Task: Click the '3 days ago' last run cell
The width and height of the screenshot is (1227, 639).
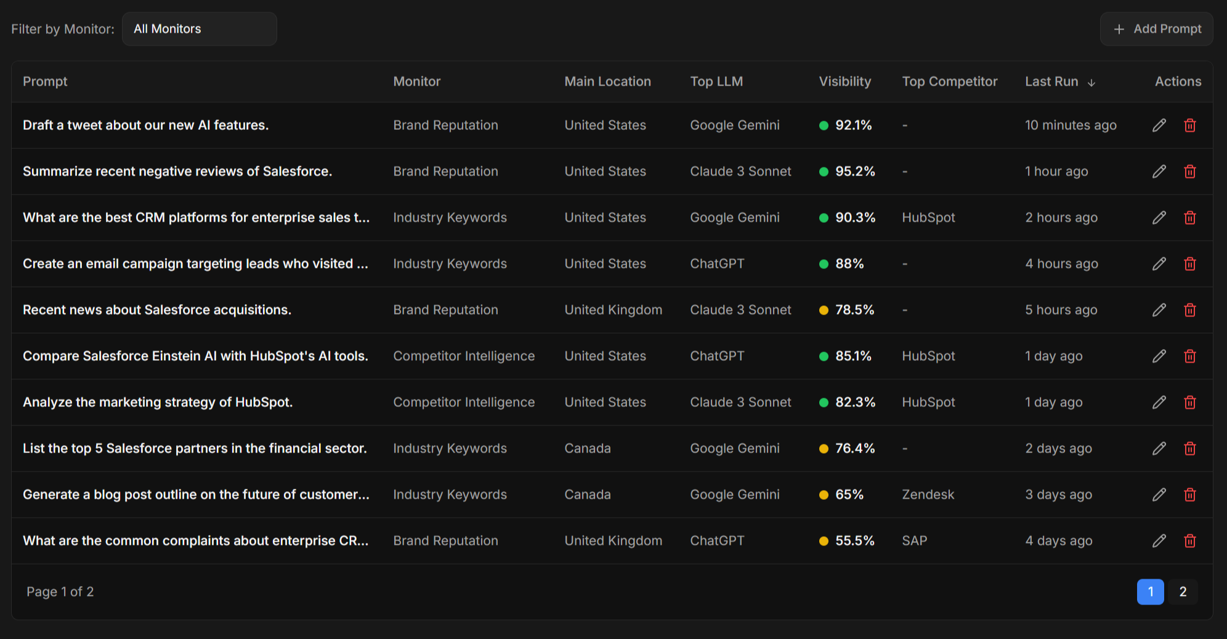Action: tap(1059, 494)
